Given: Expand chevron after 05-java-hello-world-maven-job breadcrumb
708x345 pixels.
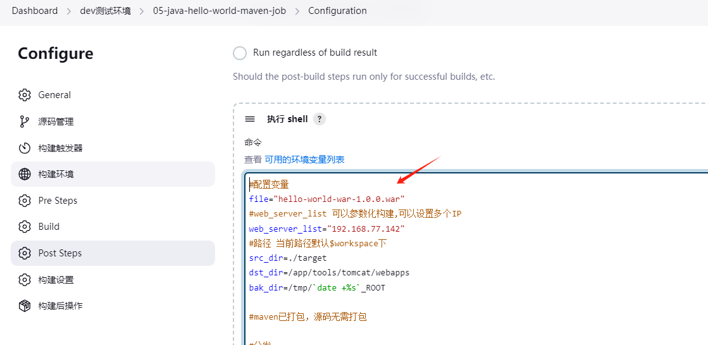Looking at the screenshot, I should [x=297, y=11].
